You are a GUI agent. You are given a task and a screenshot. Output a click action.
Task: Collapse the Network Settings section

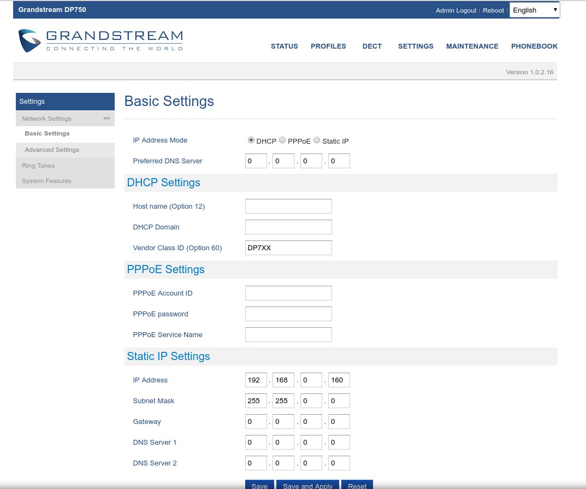pyautogui.click(x=106, y=118)
